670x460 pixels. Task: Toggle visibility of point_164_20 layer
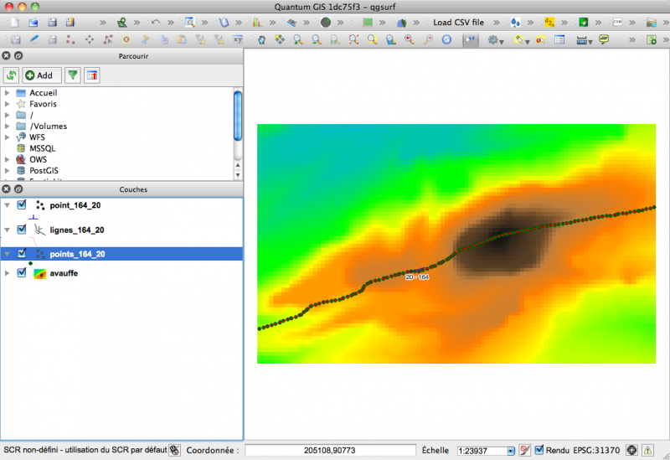click(23, 205)
